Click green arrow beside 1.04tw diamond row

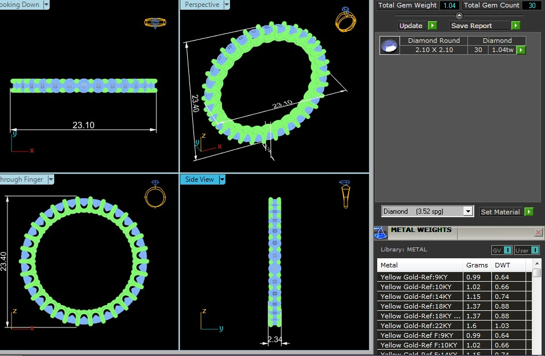tap(520, 50)
